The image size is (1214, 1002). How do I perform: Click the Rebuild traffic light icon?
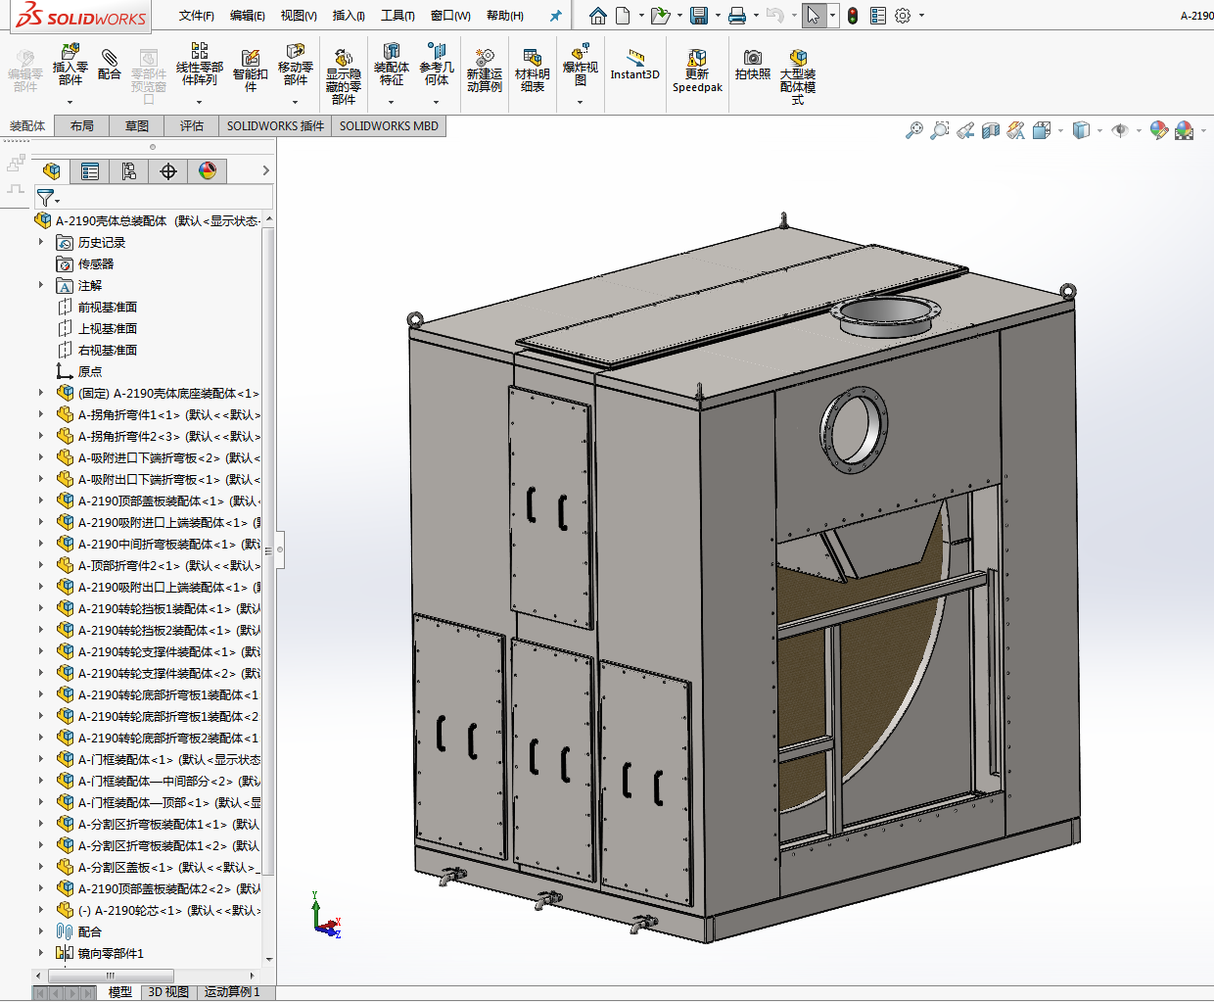853,16
